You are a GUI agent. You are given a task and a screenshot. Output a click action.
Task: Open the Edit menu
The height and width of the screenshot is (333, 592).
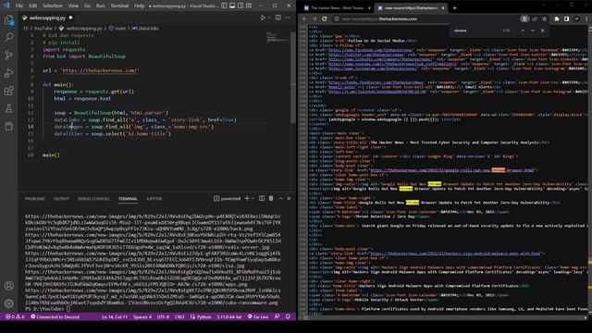pyautogui.click(x=33, y=6)
